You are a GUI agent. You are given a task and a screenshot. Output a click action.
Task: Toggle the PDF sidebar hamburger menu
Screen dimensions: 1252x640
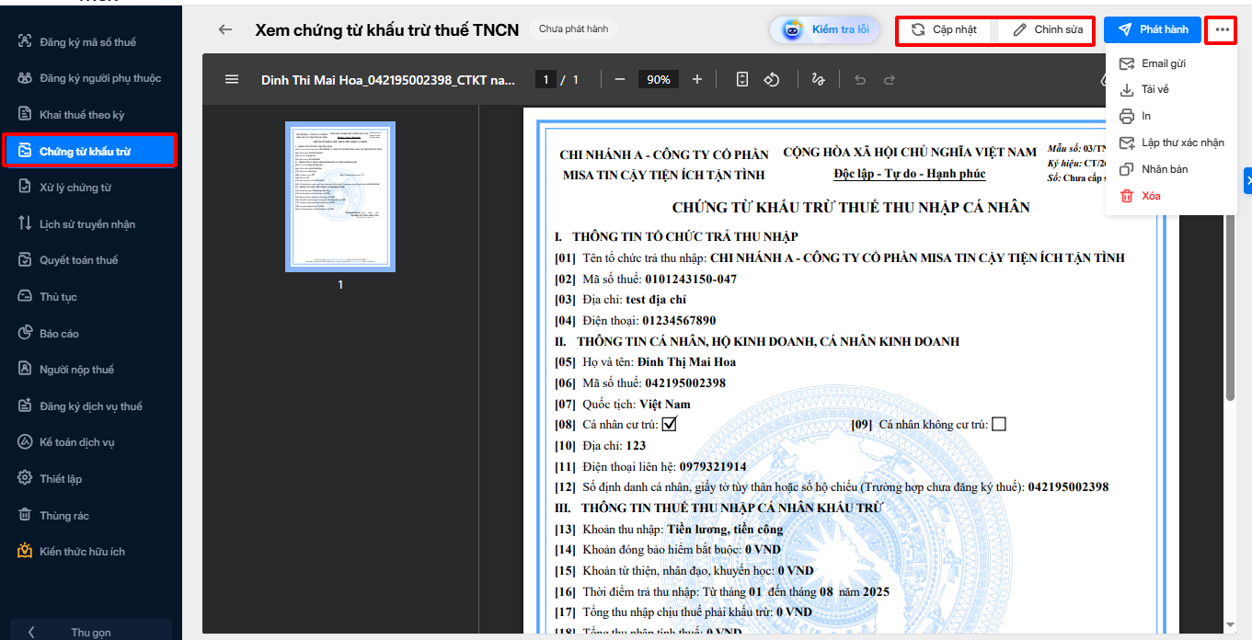(x=232, y=80)
